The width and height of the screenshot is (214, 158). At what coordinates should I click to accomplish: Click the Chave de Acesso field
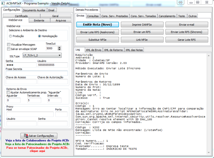[21, 82]
